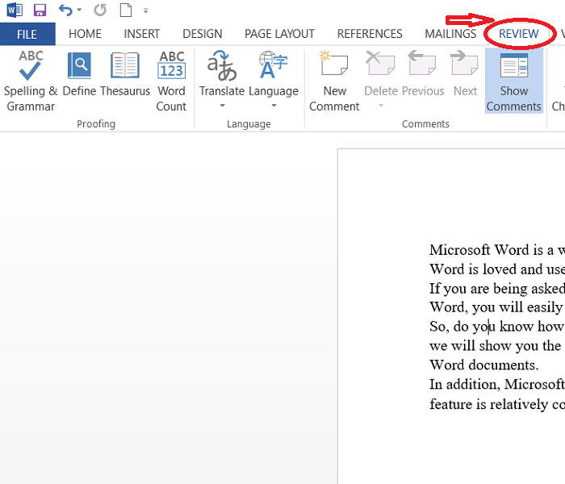Click the Translate icon
Screen dimensions: 565x484
click(x=222, y=65)
